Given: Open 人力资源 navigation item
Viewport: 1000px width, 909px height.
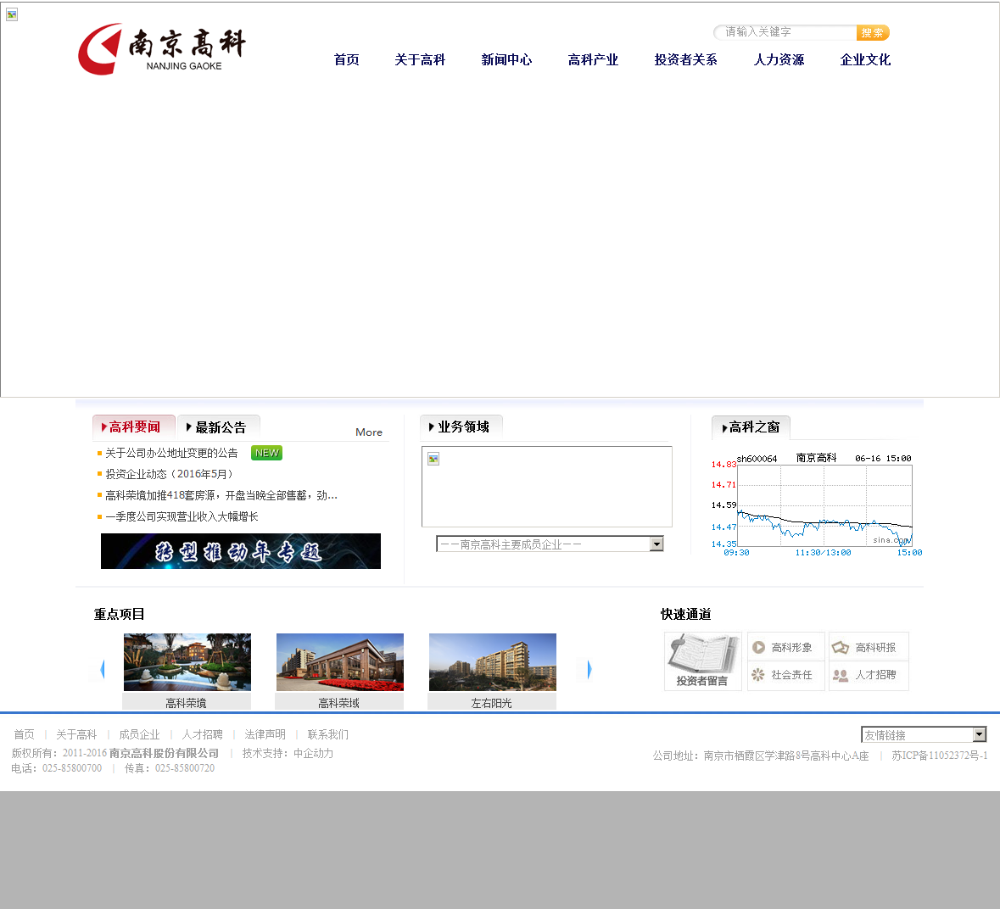Looking at the screenshot, I should tap(779, 60).
